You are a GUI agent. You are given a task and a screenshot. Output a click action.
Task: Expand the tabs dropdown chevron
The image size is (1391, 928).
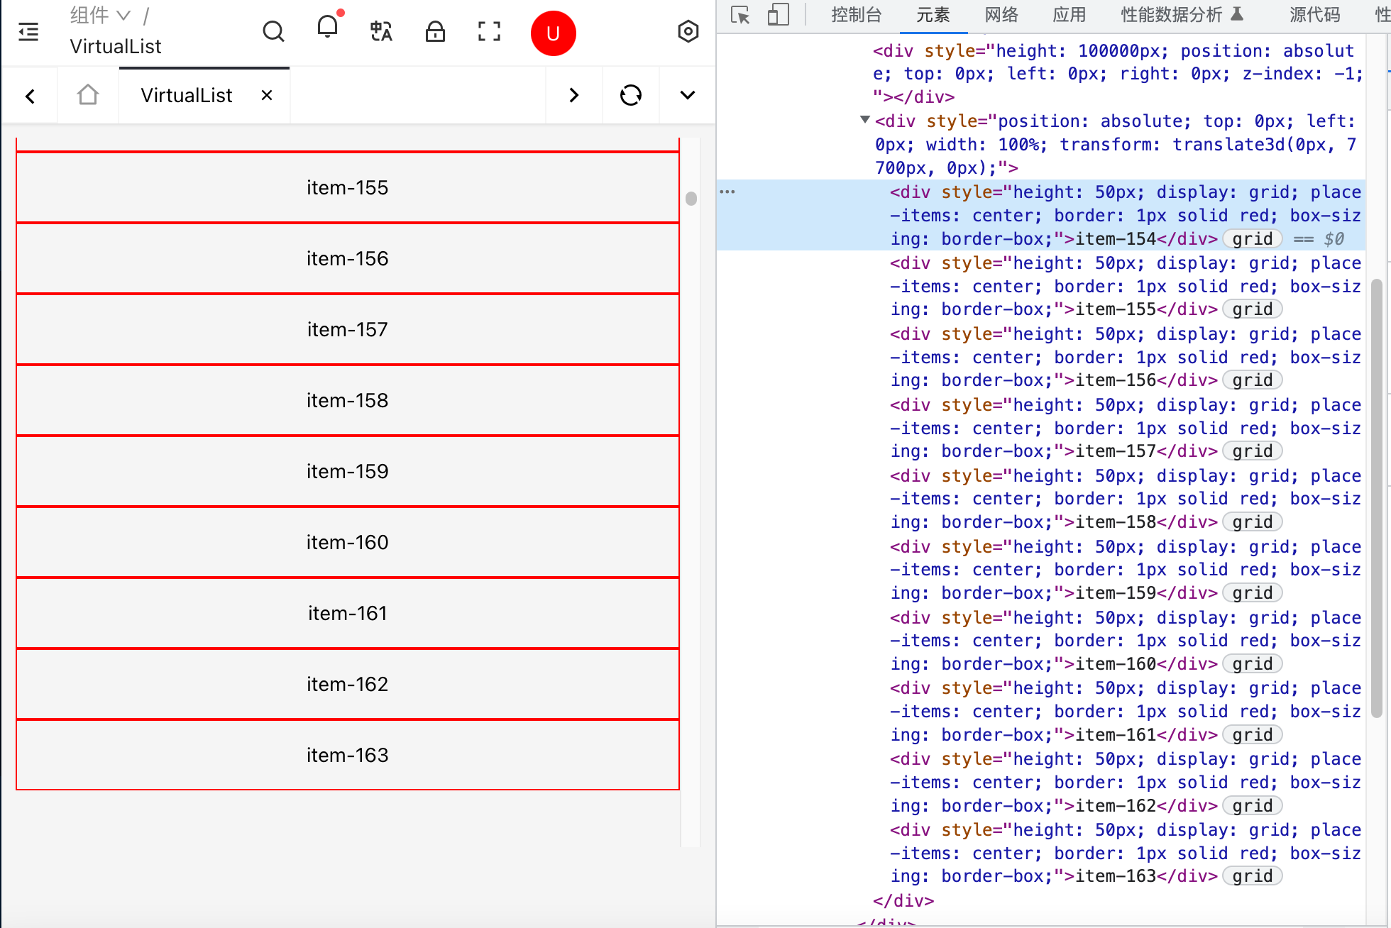[687, 95]
